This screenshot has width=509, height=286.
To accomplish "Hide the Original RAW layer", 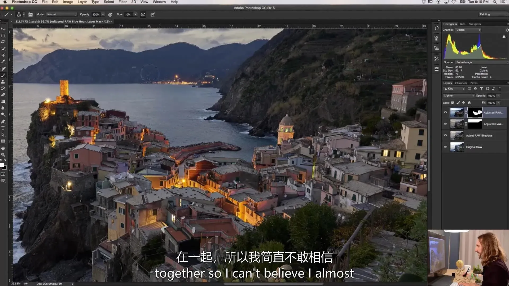I will 445,147.
